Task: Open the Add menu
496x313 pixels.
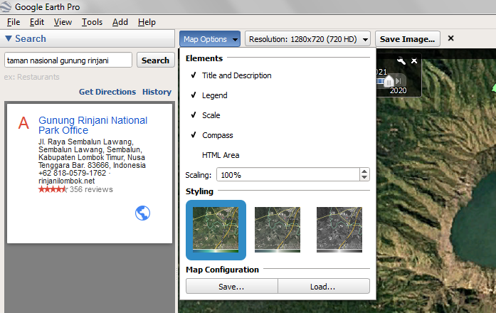Action: click(x=120, y=22)
